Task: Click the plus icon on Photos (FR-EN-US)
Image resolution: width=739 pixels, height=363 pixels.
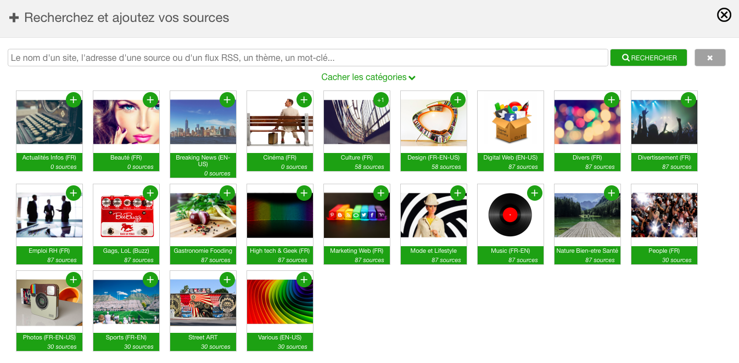Action: [x=74, y=280]
